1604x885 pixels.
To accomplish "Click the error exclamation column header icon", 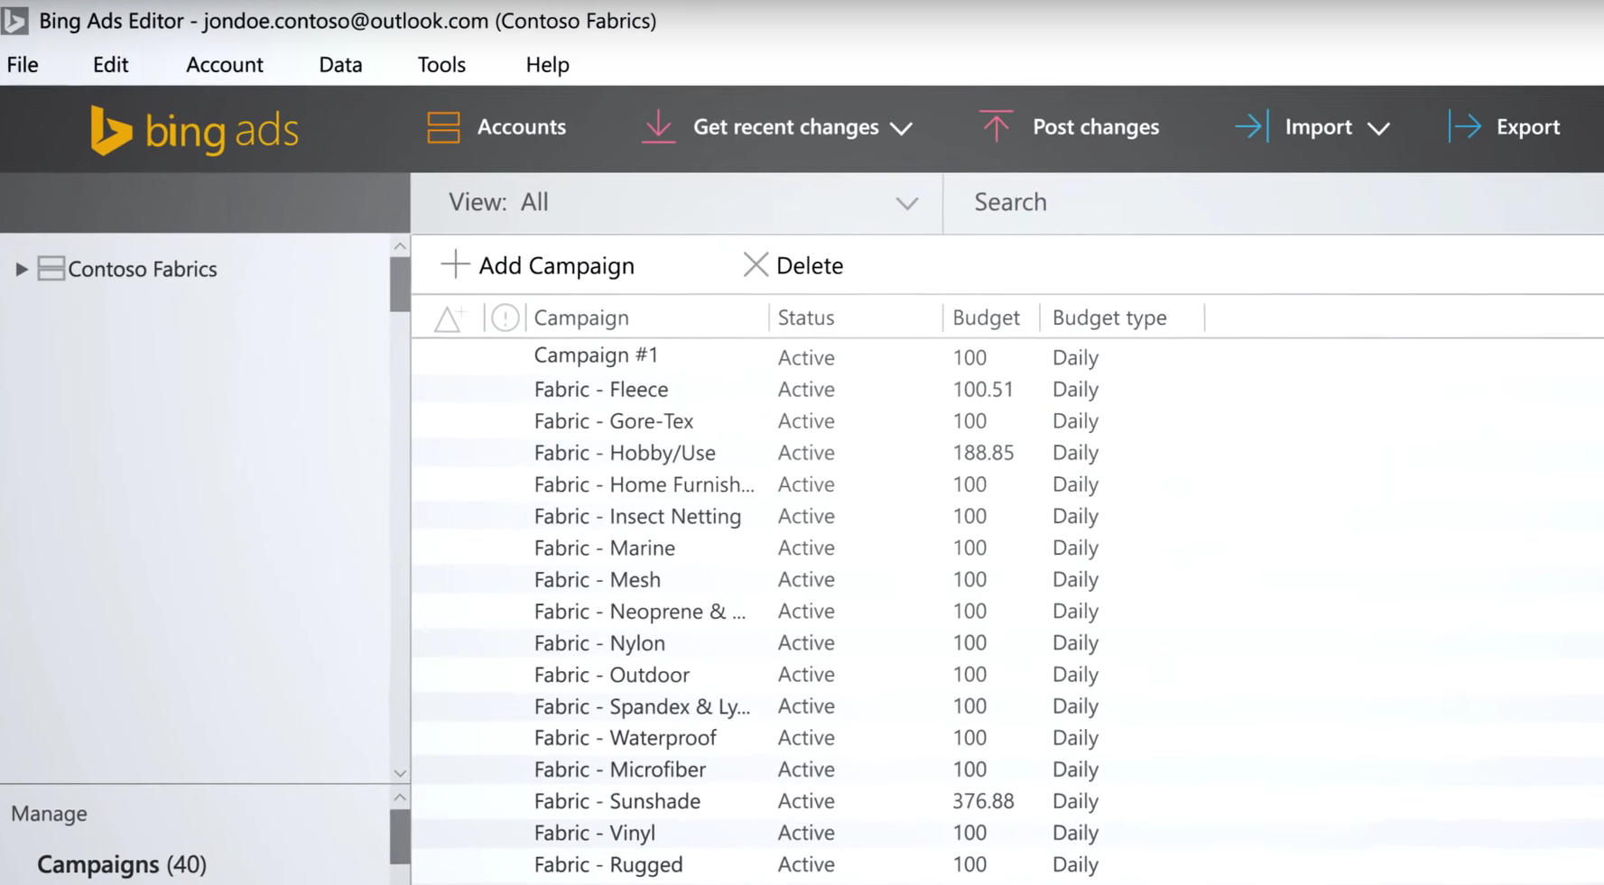I will tap(505, 318).
